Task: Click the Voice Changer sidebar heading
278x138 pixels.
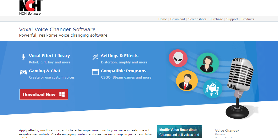Action: pyautogui.click(x=227, y=131)
